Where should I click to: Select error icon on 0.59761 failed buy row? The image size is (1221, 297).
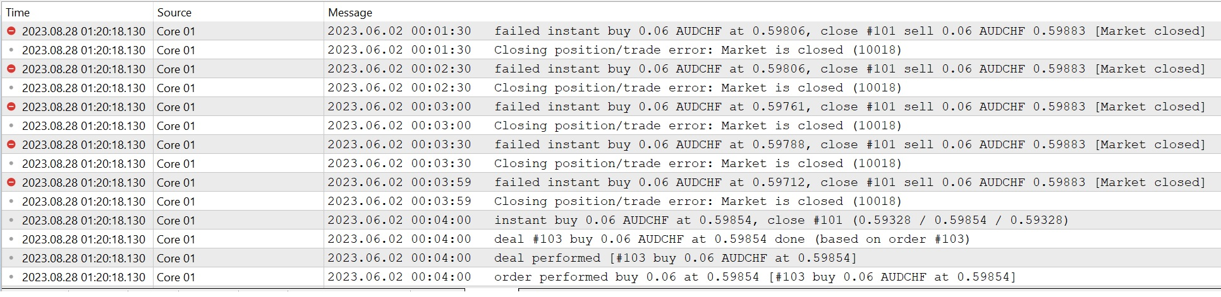(x=11, y=107)
